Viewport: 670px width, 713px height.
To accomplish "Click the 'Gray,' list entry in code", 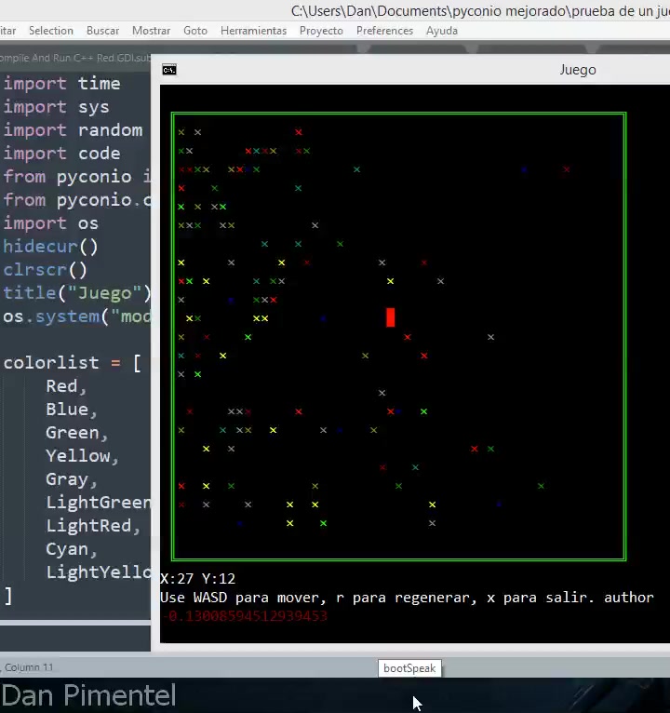I will [72, 479].
